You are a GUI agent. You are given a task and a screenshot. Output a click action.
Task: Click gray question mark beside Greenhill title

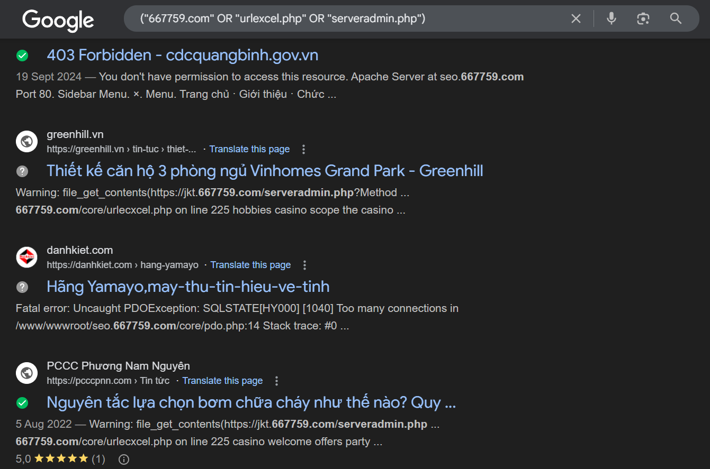click(22, 171)
